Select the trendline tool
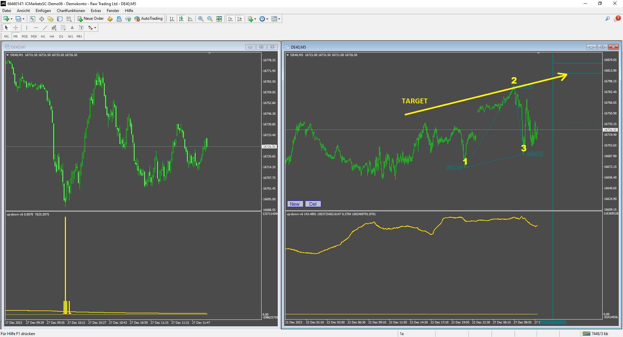 45,28
